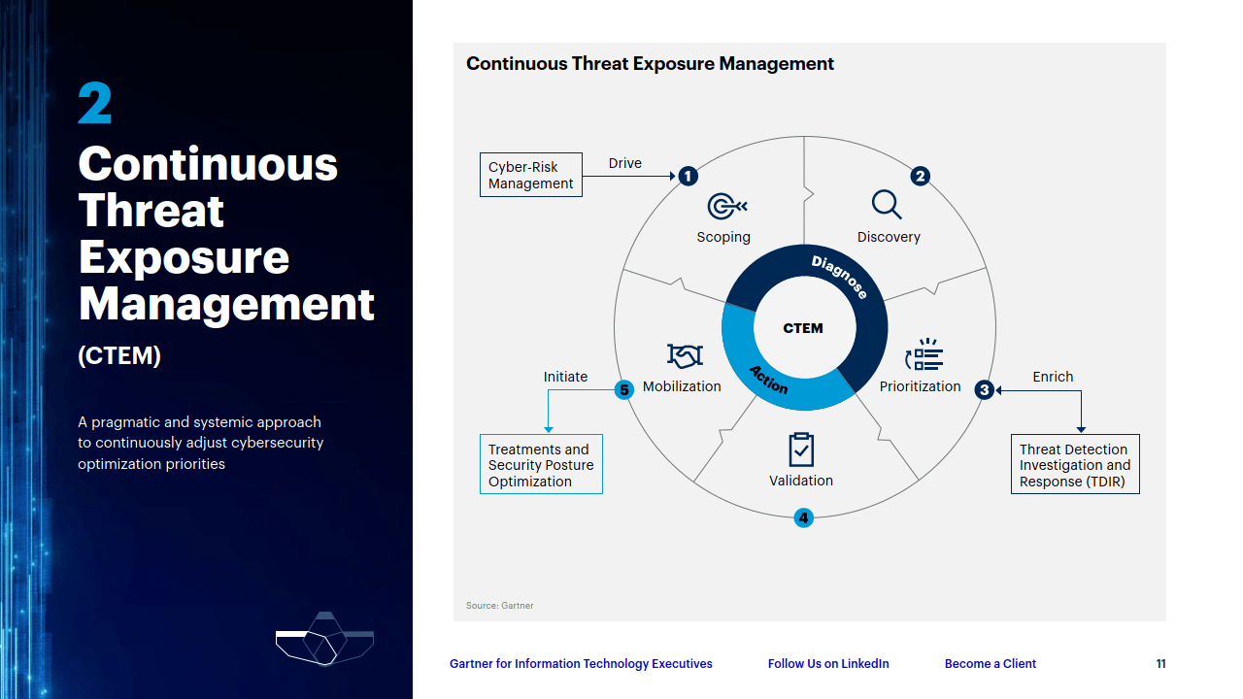Select step number 3 circle
This screenshot has width=1243, height=699.
[x=984, y=389]
